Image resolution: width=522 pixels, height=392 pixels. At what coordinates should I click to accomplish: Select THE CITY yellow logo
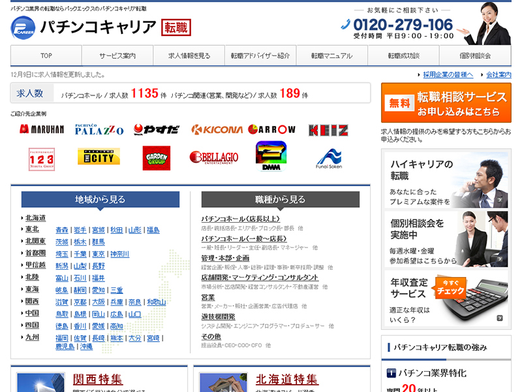[99, 156]
